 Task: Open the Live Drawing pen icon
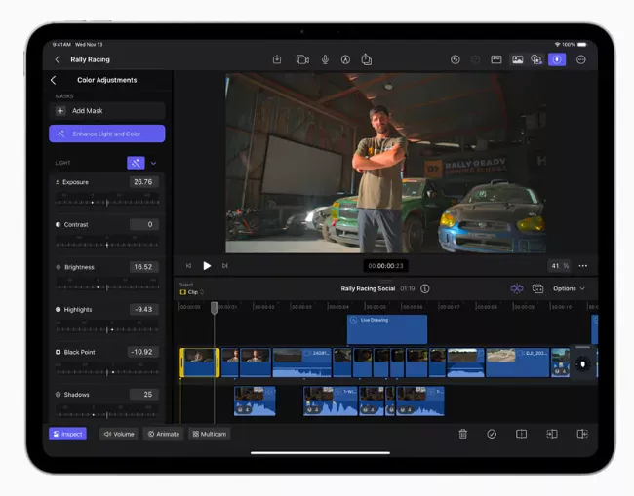[345, 59]
